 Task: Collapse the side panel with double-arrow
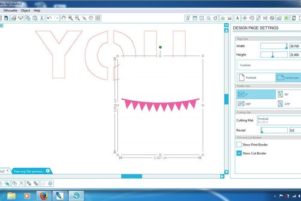[227, 25]
